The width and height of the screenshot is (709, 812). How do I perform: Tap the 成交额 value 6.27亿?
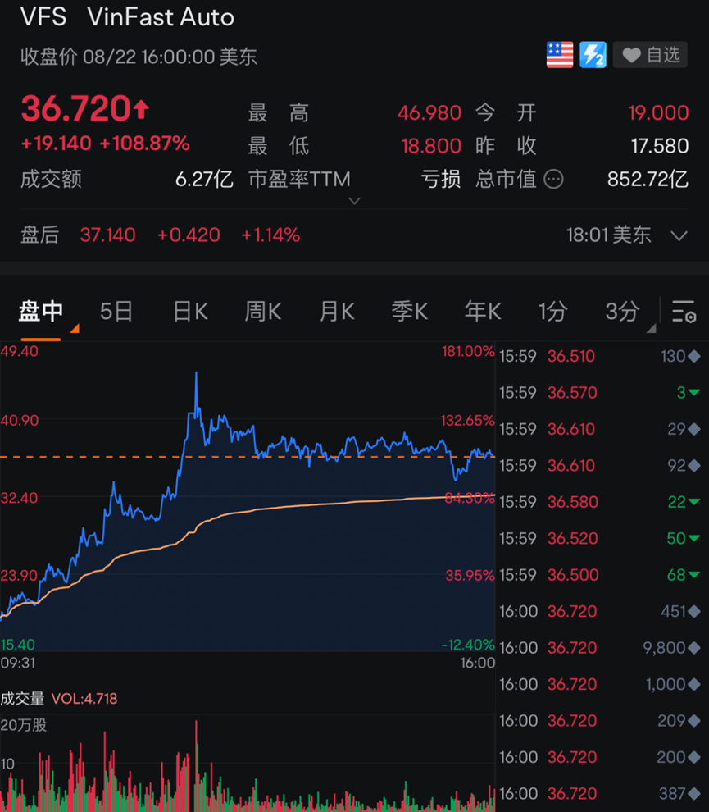coord(204,180)
